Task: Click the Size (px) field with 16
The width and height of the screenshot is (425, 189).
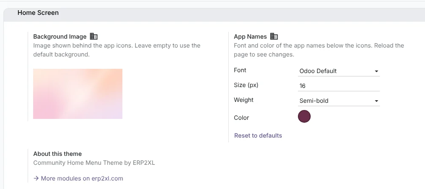Action: pyautogui.click(x=339, y=86)
